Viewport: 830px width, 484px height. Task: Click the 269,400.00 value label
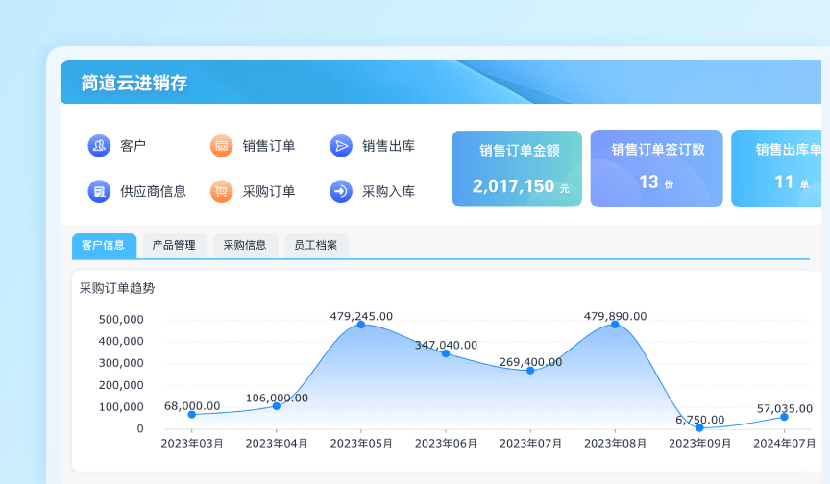(531, 362)
